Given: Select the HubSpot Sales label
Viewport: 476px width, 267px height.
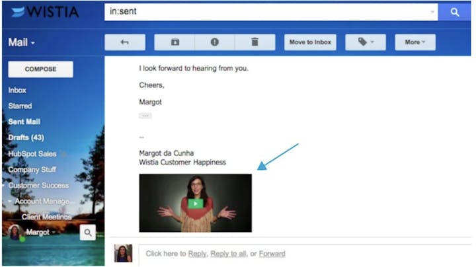Looking at the screenshot, I should coord(32,153).
